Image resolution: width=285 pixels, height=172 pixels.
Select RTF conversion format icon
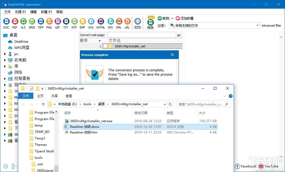tap(74, 22)
